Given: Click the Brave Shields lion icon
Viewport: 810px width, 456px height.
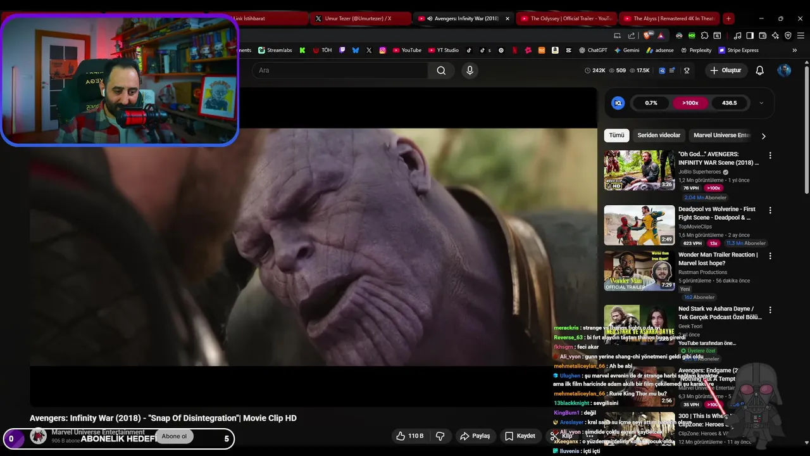Looking at the screenshot, I should (647, 35).
